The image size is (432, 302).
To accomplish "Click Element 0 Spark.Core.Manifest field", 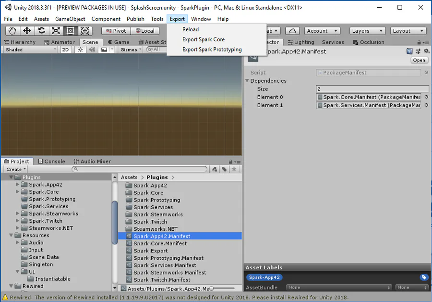I will click(368, 97).
